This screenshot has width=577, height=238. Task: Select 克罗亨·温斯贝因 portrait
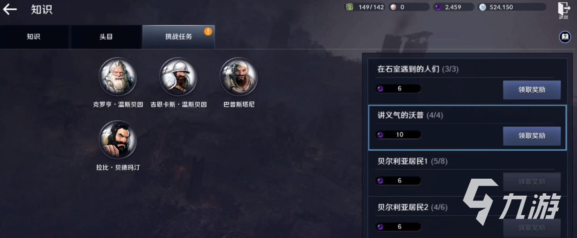(x=118, y=77)
